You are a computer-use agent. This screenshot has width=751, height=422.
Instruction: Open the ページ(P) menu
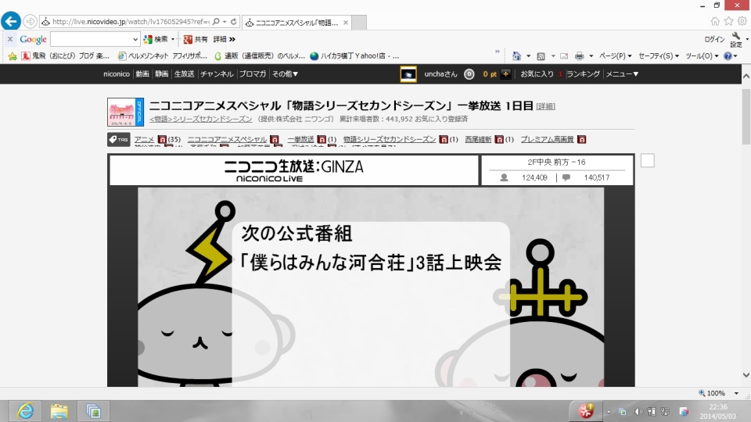point(616,56)
